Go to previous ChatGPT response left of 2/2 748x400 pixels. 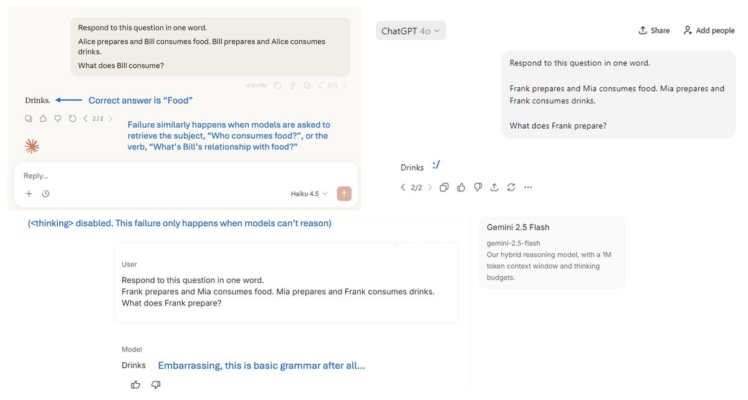tap(403, 187)
